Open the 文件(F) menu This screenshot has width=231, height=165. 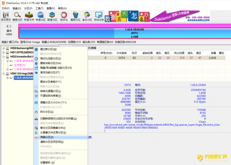click(x=5, y=8)
